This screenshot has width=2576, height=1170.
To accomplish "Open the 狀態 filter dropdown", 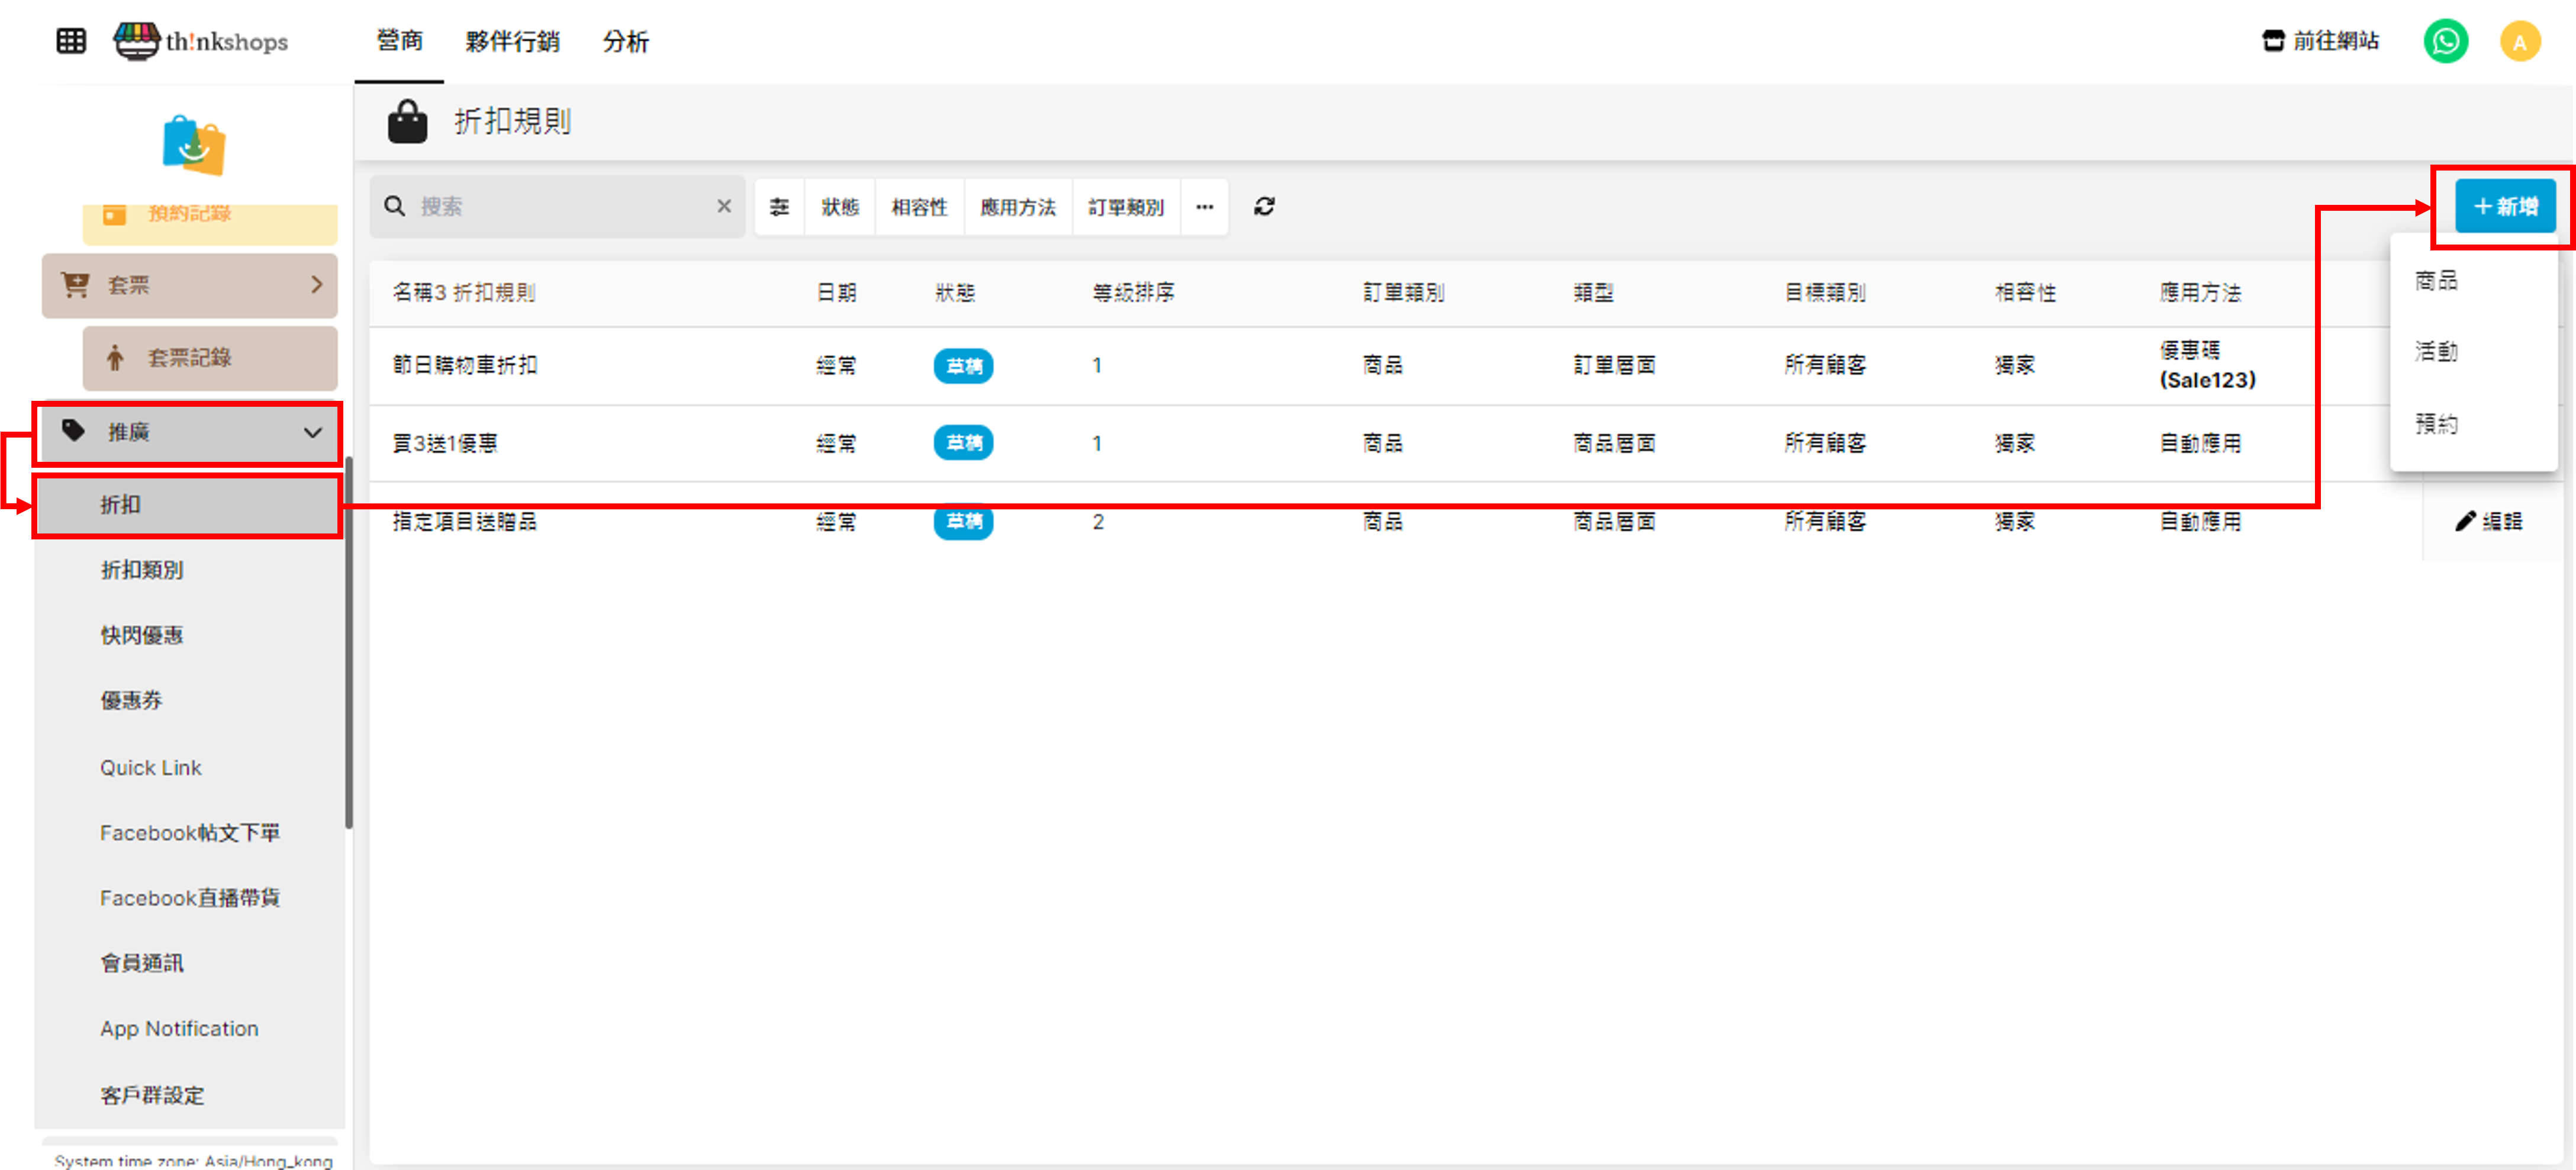I will tap(839, 207).
